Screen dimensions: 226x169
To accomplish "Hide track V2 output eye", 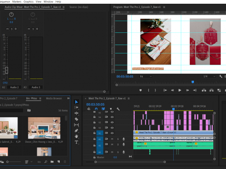I will pyautogui.click(x=112, y=128).
